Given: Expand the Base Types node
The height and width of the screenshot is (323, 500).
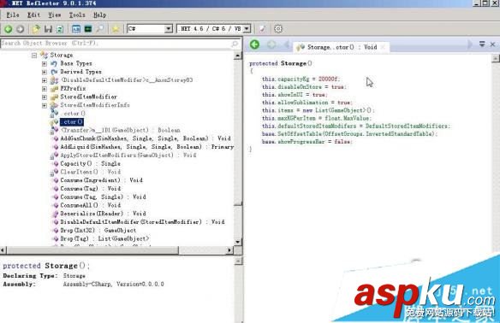Looking at the screenshot, I should (45, 63).
